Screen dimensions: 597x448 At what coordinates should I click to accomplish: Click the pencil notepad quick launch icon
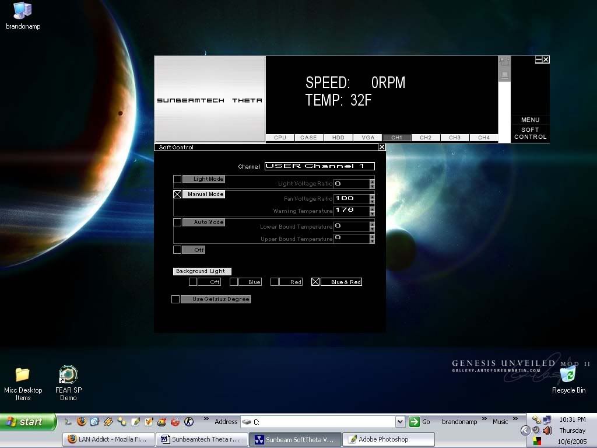[135, 421]
